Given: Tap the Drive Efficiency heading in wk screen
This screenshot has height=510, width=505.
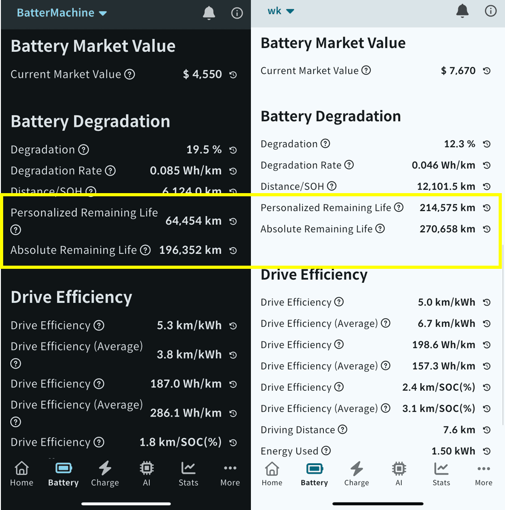Looking at the screenshot, I should (x=314, y=275).
